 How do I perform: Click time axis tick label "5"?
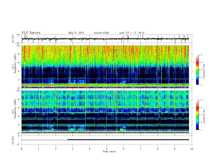point(107,149)
